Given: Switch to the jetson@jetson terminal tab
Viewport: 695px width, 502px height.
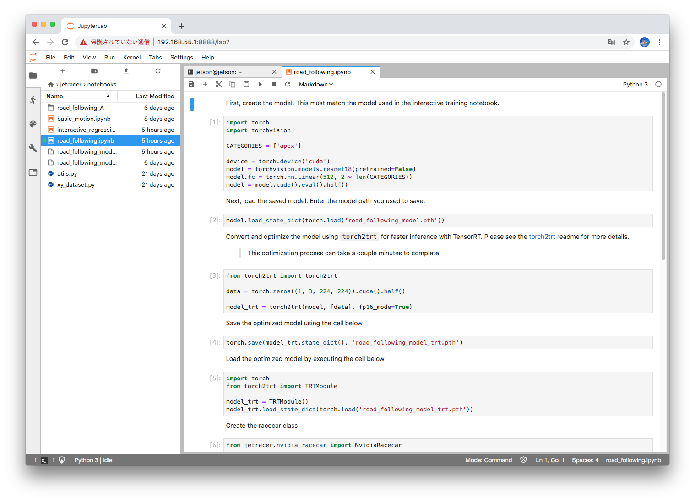Looking at the screenshot, I should pyautogui.click(x=233, y=72).
